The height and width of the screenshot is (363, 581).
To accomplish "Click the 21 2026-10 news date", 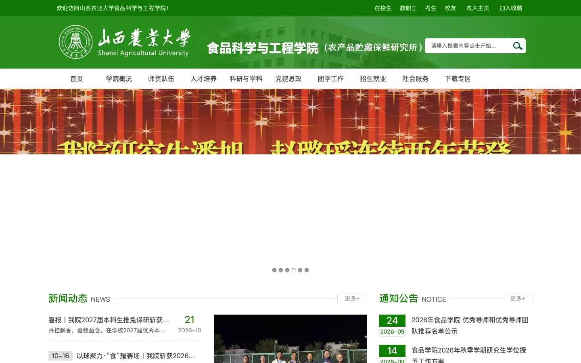I will (190, 324).
